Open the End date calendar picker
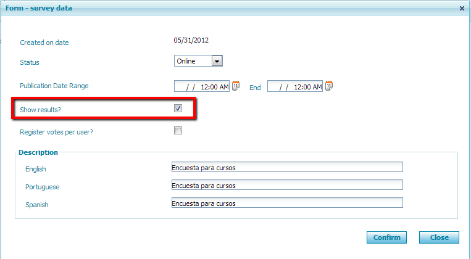 tap(328, 86)
